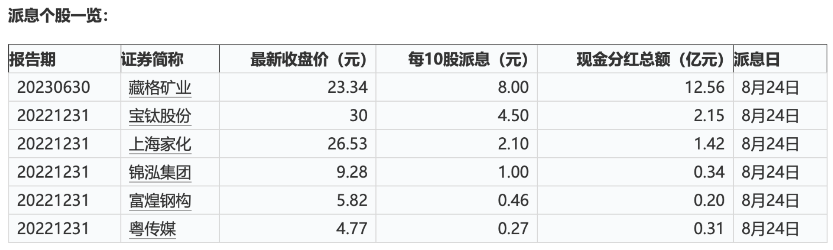Open the 宝钛股份 stock link
Screen dimensions: 833x250
[160, 116]
